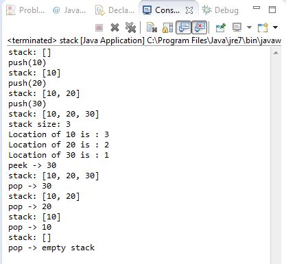The image size is (286, 264).
Task: Toggle show console on standard error change
Action: (199, 27)
